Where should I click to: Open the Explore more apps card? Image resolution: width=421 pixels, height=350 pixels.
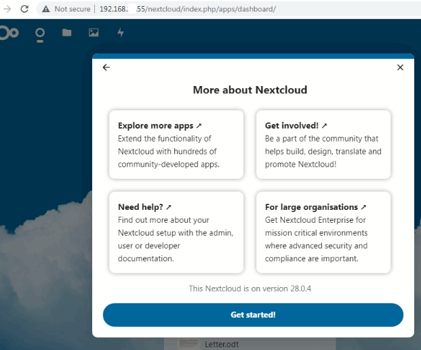[176, 145]
